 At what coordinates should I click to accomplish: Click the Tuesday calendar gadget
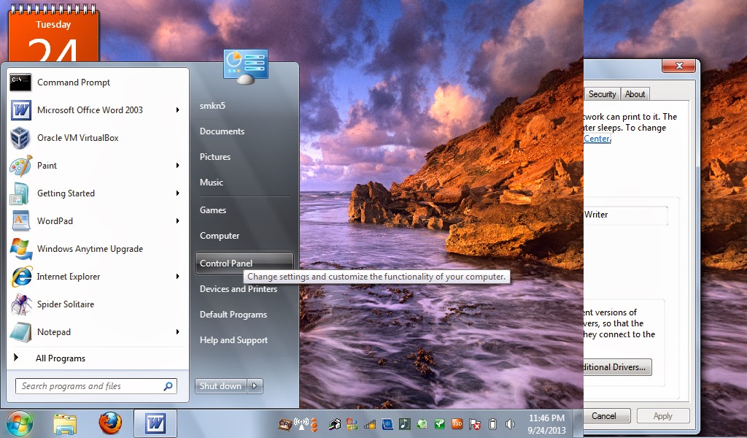pyautogui.click(x=53, y=34)
